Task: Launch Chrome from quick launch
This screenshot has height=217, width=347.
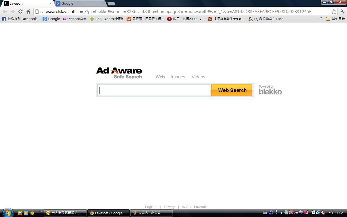Action: [x=32, y=213]
